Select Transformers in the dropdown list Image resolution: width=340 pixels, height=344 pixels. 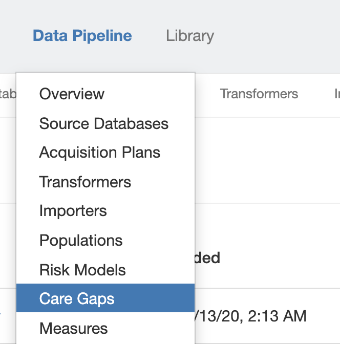pos(85,182)
